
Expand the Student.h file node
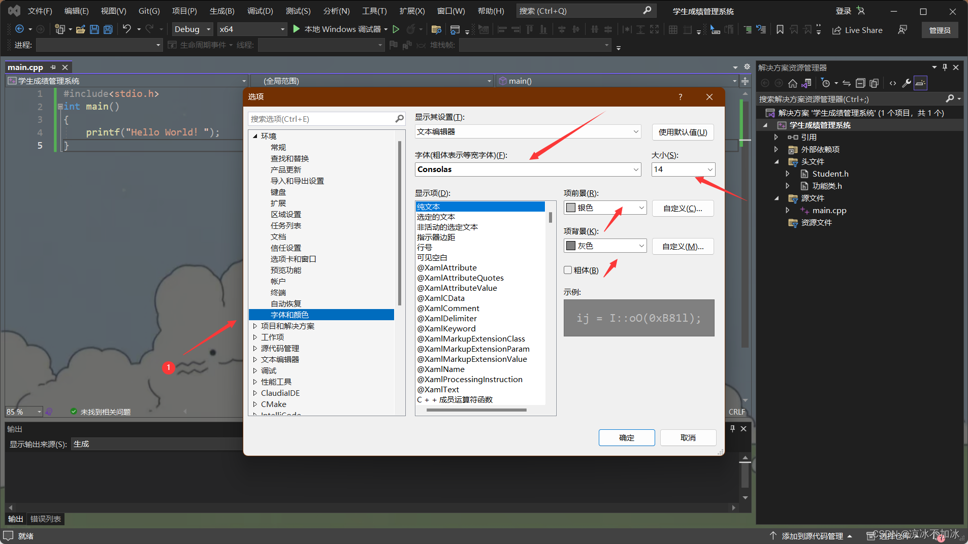point(788,174)
